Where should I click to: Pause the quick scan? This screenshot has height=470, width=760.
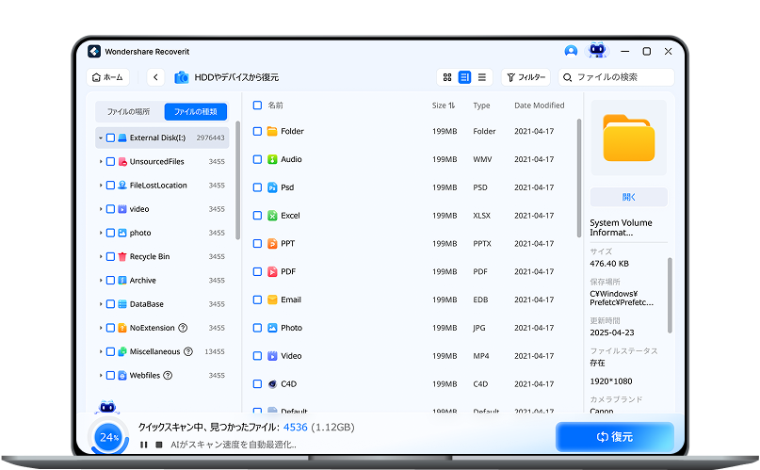click(144, 445)
